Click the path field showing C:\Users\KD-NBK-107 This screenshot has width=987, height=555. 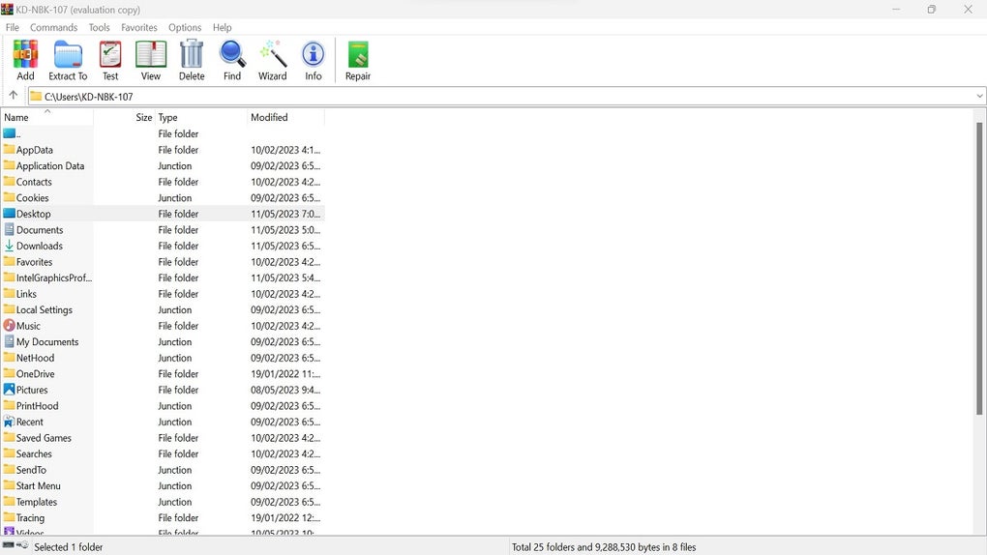[x=500, y=97]
